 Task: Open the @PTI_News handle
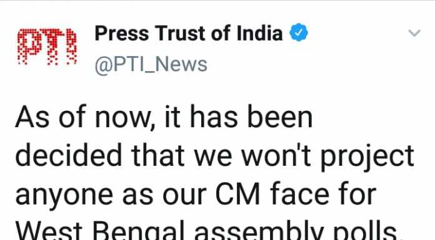pos(151,65)
